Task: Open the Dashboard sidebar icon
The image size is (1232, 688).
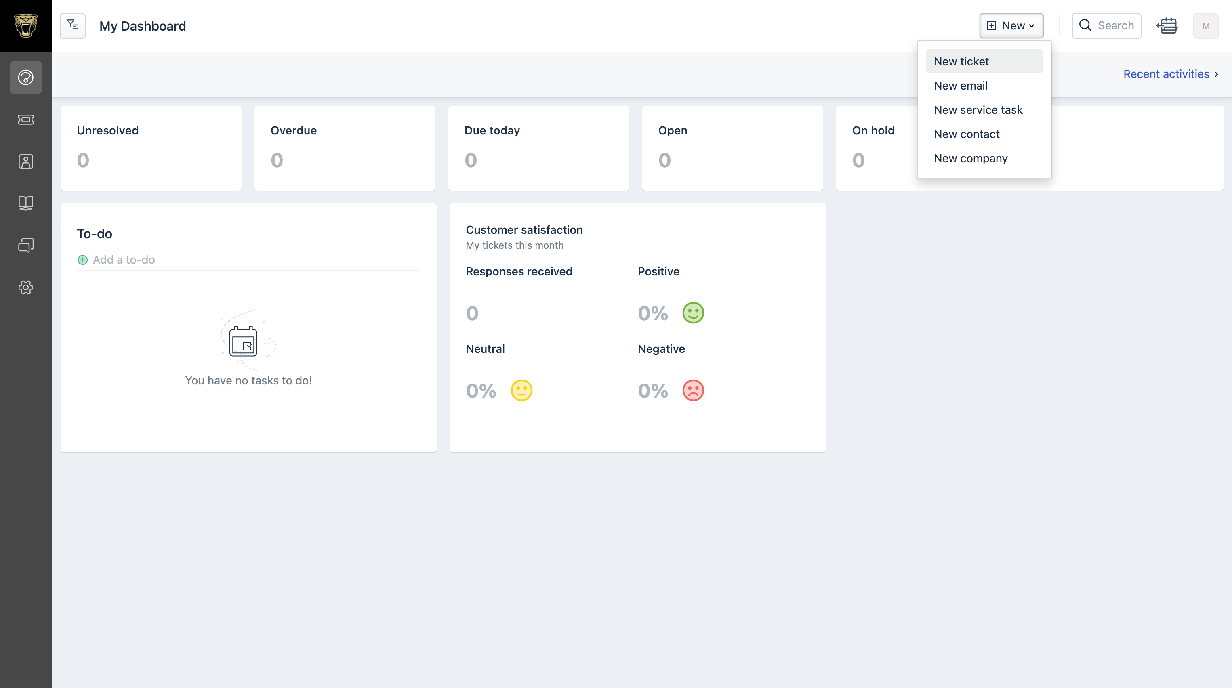Action: [x=26, y=78]
